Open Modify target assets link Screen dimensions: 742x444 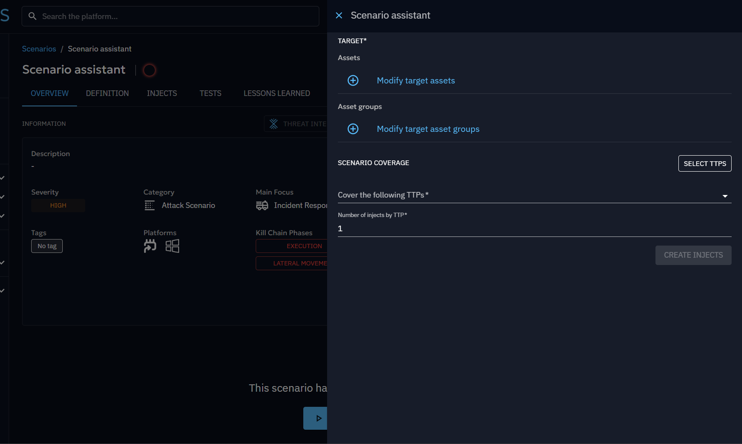pyautogui.click(x=415, y=80)
